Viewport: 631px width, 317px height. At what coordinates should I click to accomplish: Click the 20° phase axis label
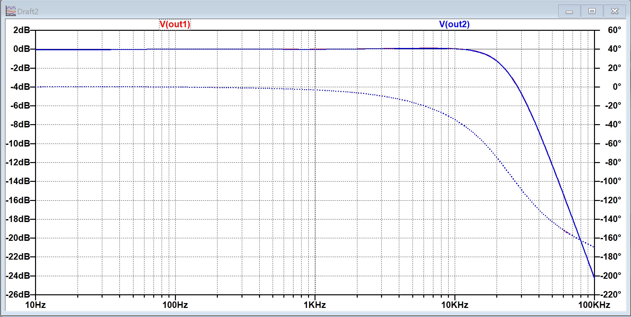pos(615,68)
